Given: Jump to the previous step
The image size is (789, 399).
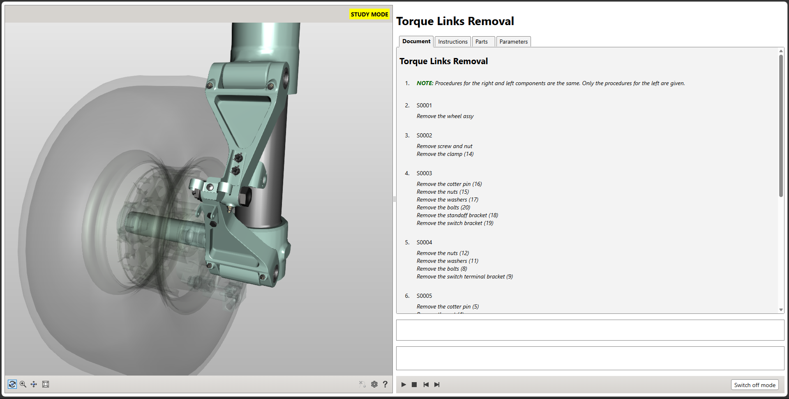Looking at the screenshot, I should (x=426, y=385).
